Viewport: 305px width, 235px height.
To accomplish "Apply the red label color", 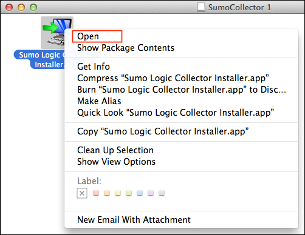I will click(x=96, y=193).
